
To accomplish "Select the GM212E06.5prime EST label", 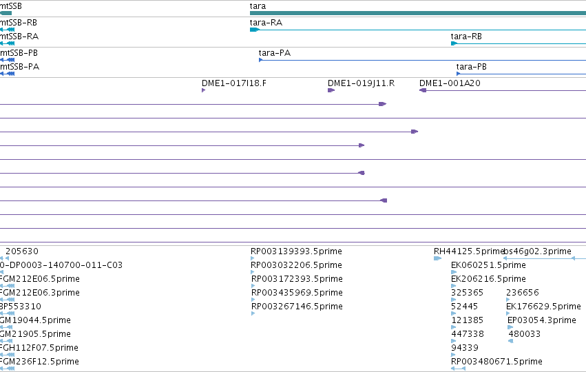I will (x=40, y=279).
